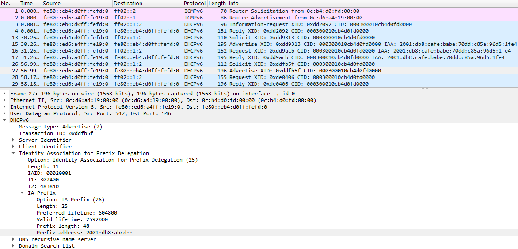The height and width of the screenshot is (249, 518).
Task: Select Option: IA Prefix (26) line
Action: pyautogui.click(x=70, y=200)
